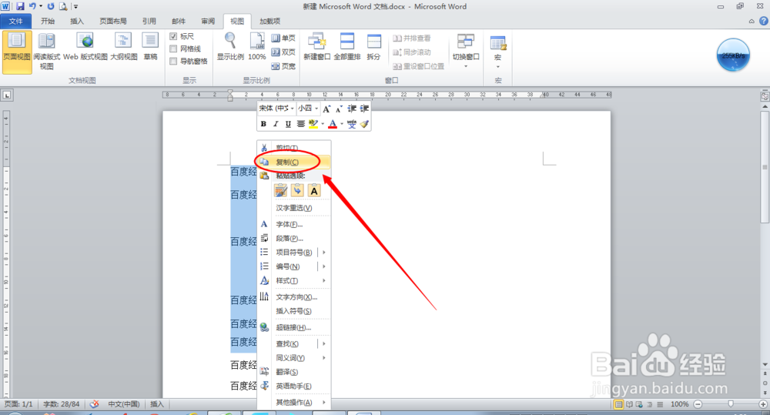Choose Paragraph (段落) in context menu

coord(293,238)
